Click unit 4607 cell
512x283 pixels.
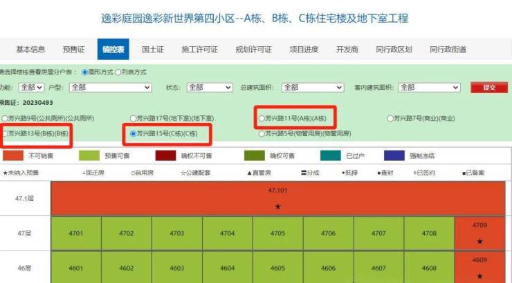click(x=378, y=268)
